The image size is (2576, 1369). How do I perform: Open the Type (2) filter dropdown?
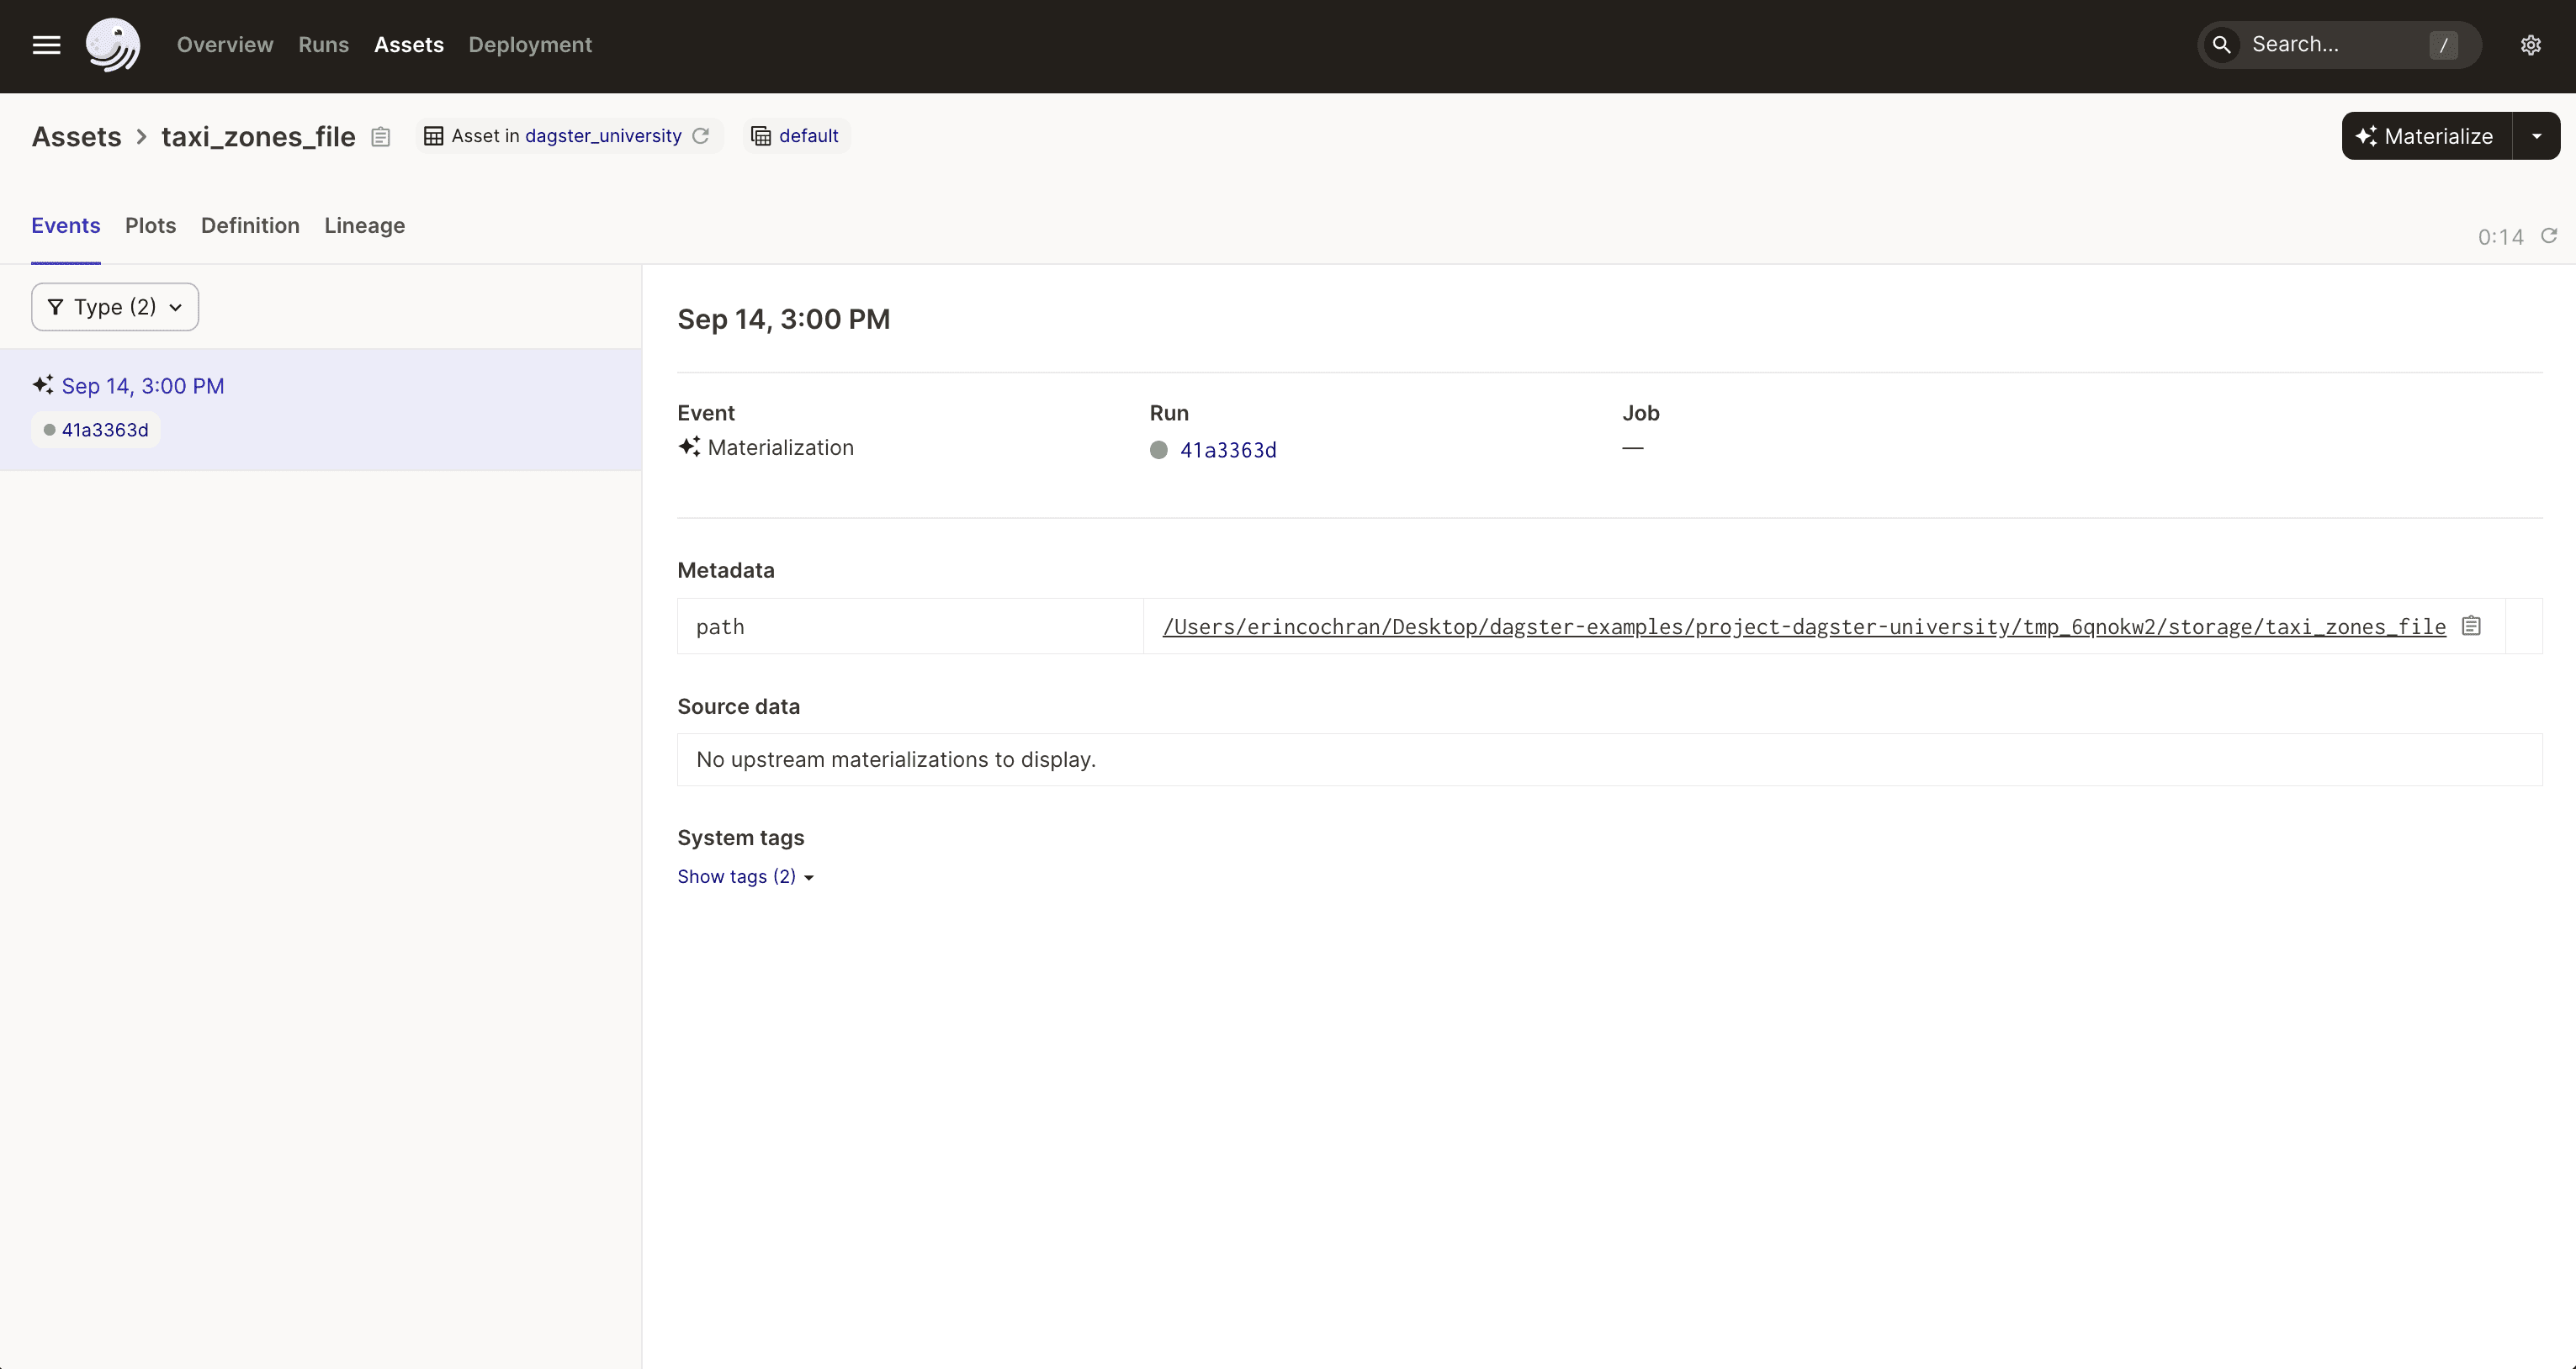[114, 307]
